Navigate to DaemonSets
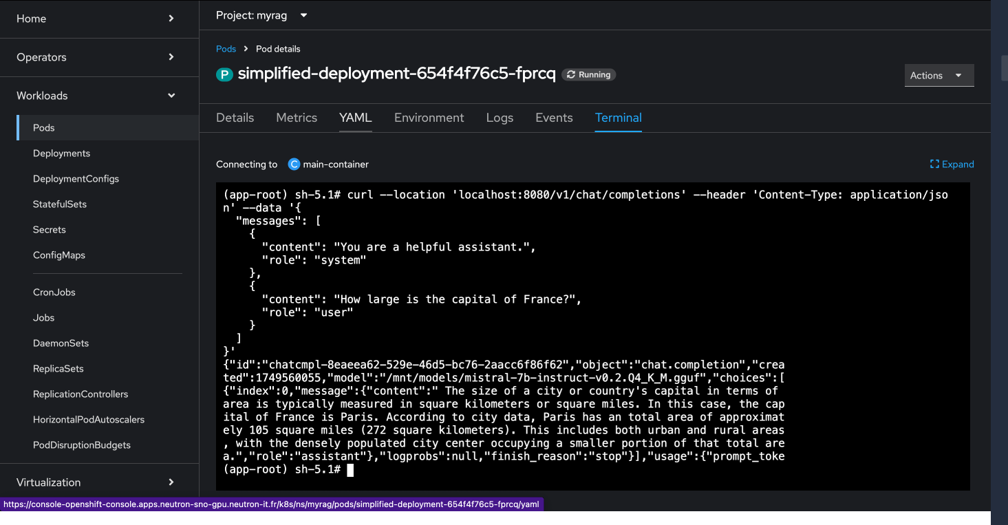 pos(108,343)
